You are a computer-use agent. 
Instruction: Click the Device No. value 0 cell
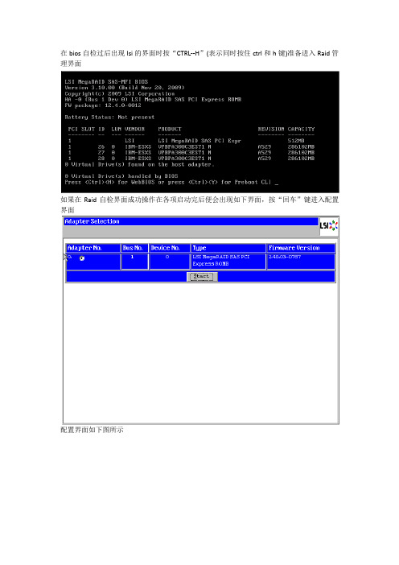169,262
